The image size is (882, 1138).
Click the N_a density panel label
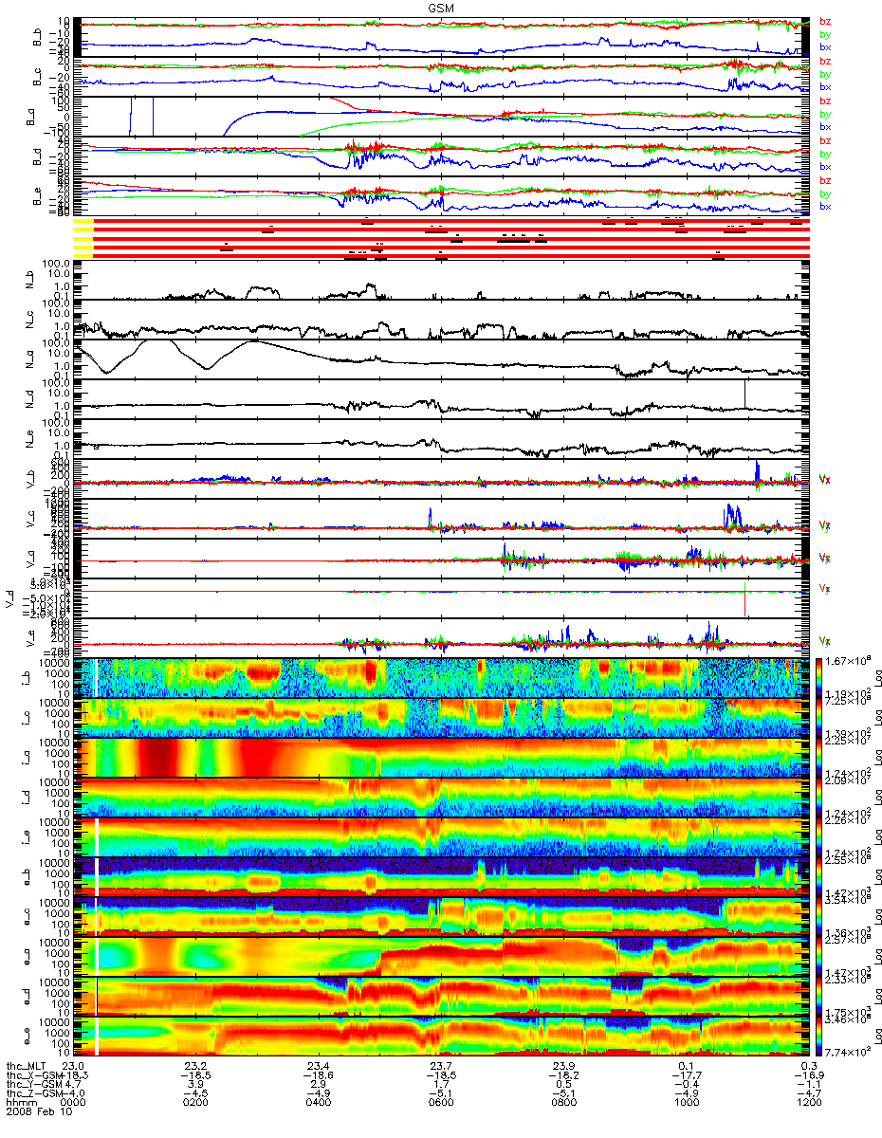(x=30, y=361)
